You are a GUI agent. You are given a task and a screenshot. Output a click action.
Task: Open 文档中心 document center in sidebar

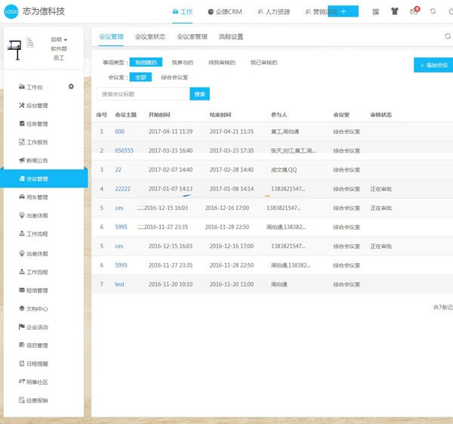pyautogui.click(x=36, y=308)
